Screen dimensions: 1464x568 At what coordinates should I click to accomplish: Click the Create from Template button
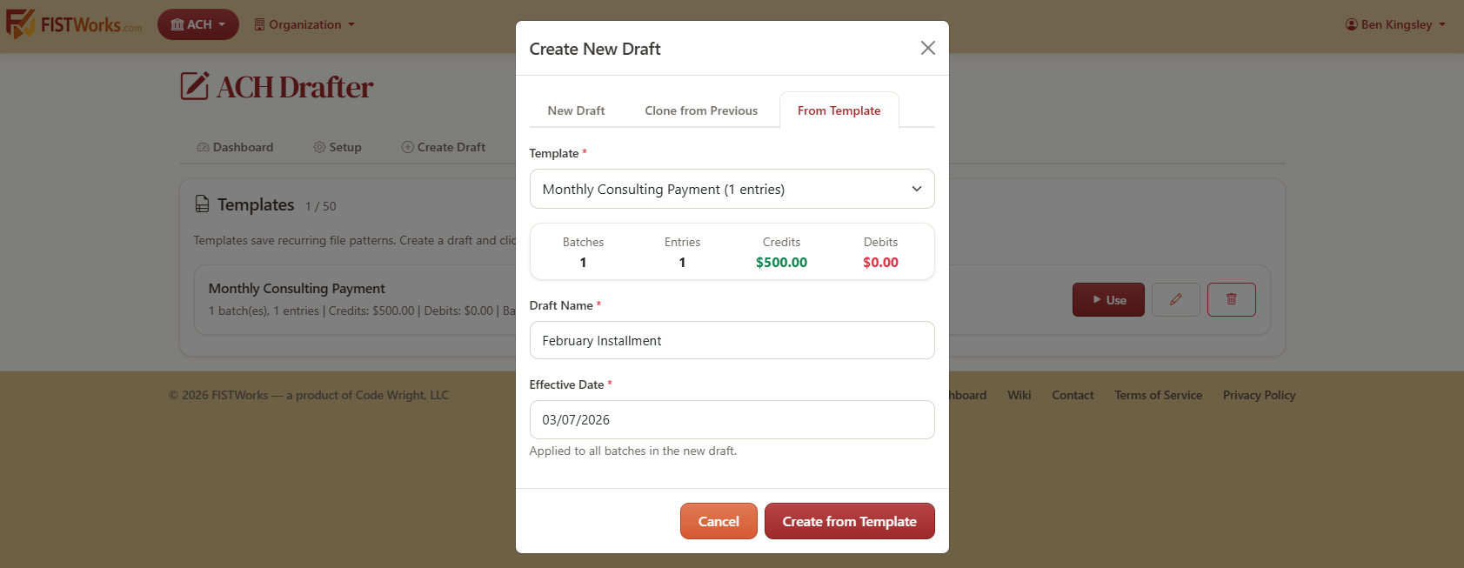pyautogui.click(x=849, y=521)
